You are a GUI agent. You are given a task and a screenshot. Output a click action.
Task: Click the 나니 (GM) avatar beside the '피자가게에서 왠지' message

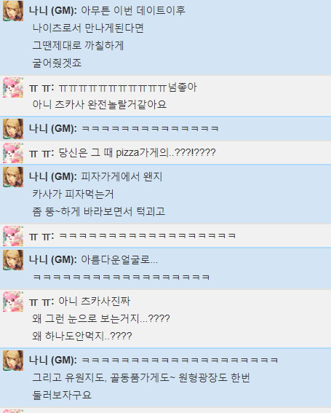coord(13,177)
